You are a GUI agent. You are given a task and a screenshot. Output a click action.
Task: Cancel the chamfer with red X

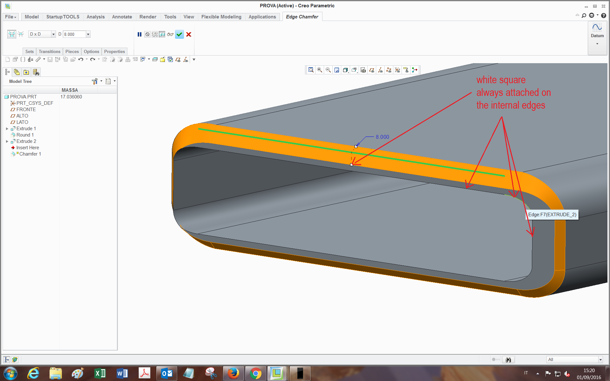[189, 34]
